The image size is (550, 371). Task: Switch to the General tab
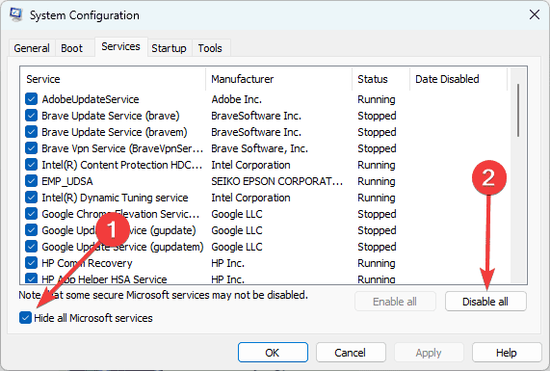pyautogui.click(x=32, y=48)
